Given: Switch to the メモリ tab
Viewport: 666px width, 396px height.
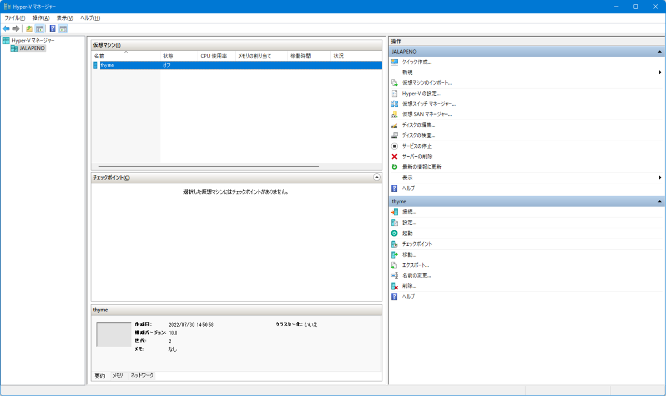Looking at the screenshot, I should 118,376.
